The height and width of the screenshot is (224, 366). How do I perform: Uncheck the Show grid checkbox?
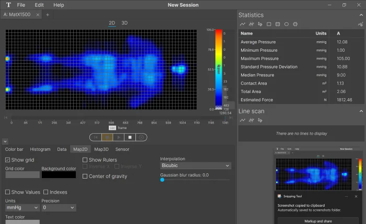[x=8, y=160]
